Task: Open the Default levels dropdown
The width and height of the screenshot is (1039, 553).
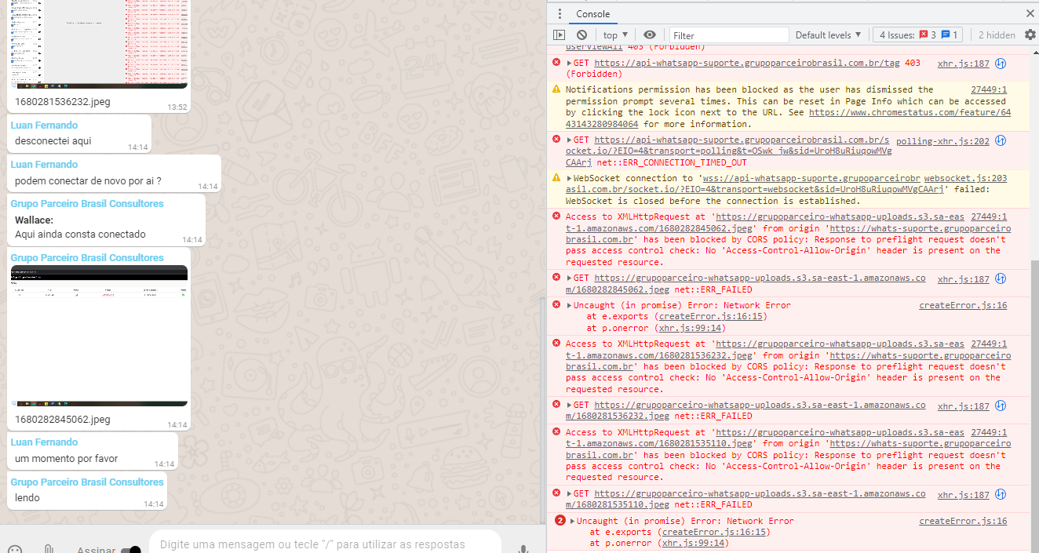Action: coord(828,35)
